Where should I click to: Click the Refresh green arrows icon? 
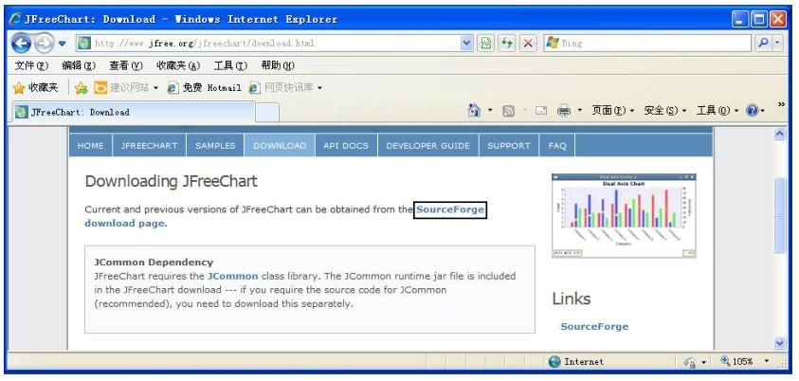point(507,44)
